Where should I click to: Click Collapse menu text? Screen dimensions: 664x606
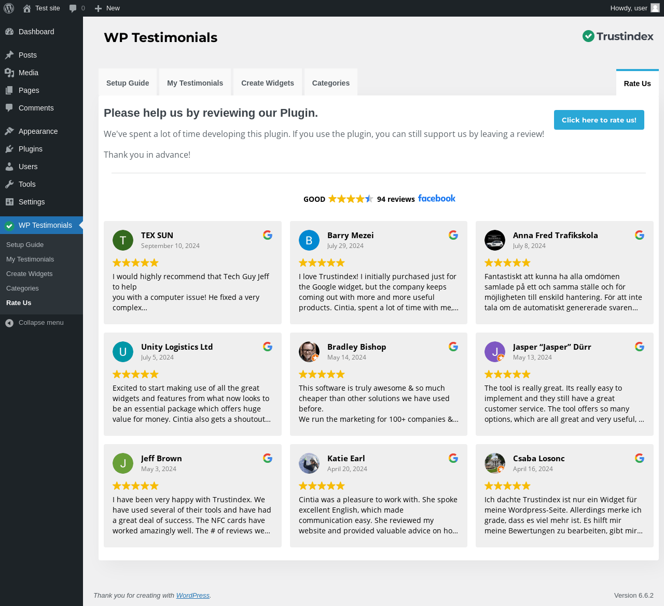coord(41,323)
